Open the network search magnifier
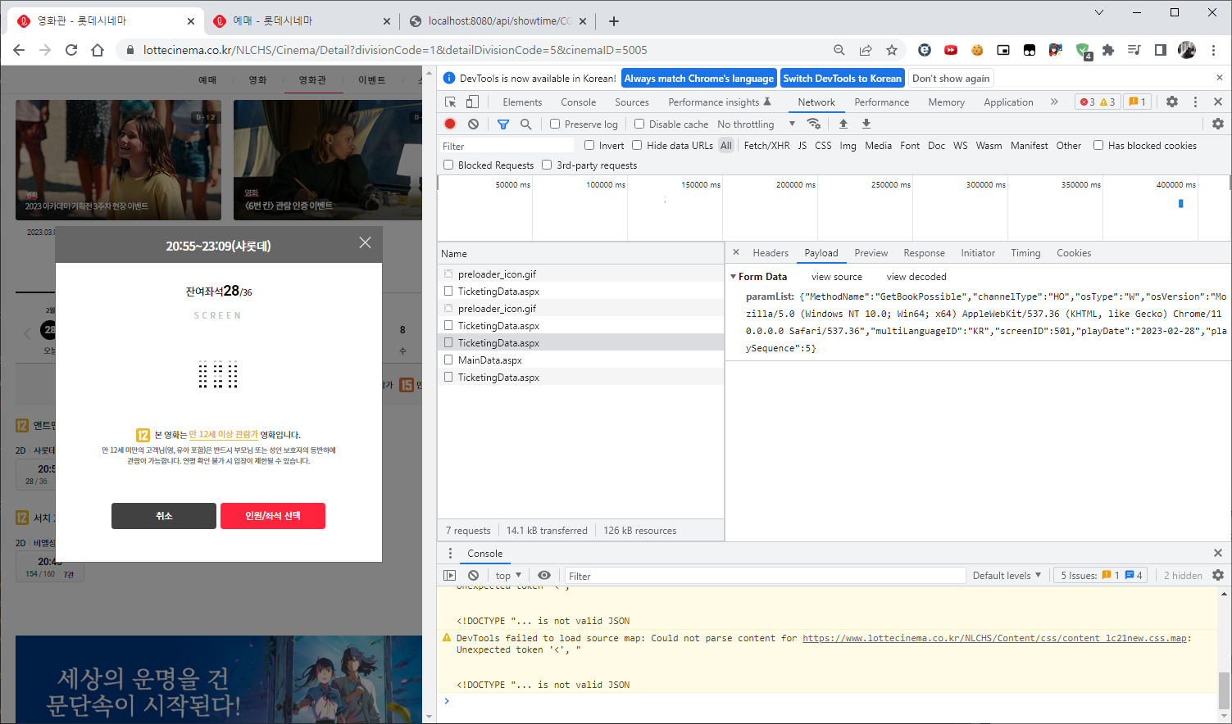 click(526, 124)
